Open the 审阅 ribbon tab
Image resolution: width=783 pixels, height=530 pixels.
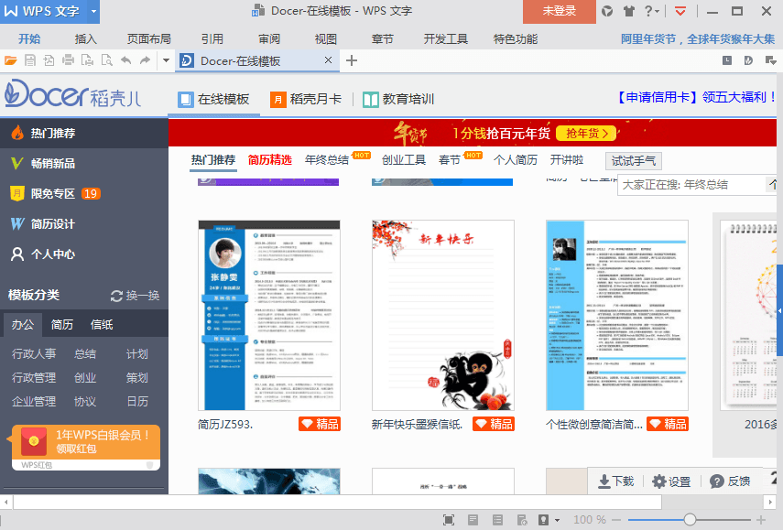click(x=269, y=39)
